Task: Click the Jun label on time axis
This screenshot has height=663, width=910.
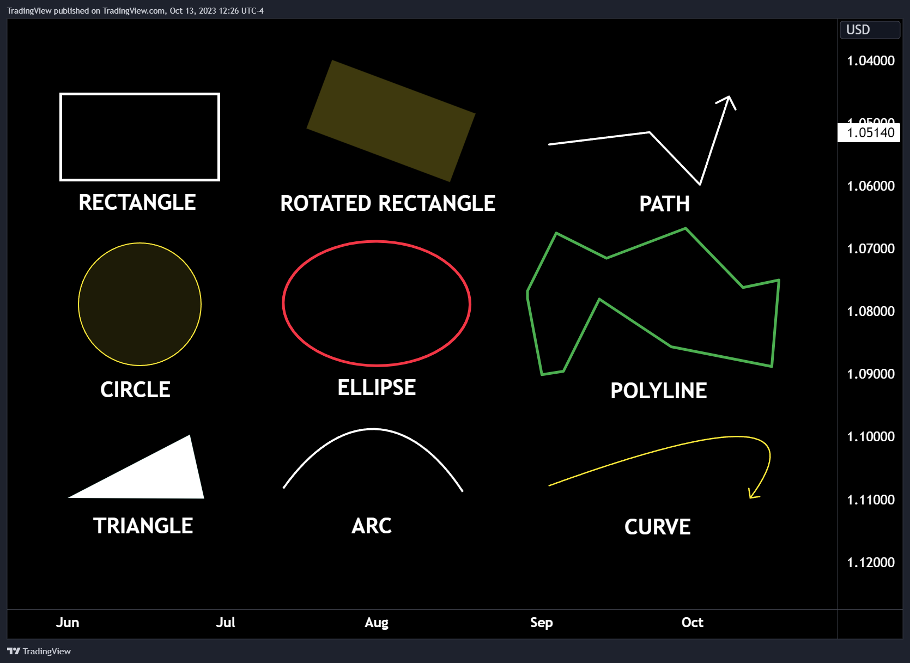Action: (68, 622)
